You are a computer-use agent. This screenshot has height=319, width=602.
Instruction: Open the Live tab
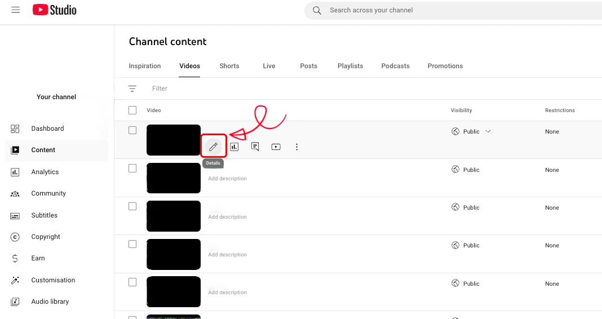coord(269,66)
